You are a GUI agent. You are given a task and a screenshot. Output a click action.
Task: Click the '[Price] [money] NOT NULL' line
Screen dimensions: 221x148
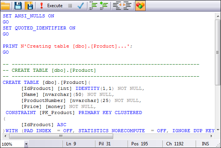click(59, 106)
